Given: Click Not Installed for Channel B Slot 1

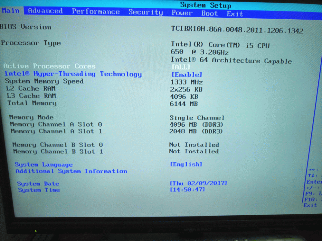Looking at the screenshot, I should (x=194, y=151).
